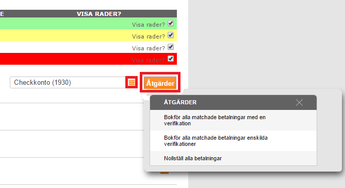This screenshot has height=188, width=345.
Task: Click the VISA RADER? column header
Action: (x=99, y=14)
